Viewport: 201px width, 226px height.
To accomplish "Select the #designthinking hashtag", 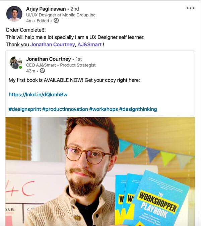I will point(138,109).
